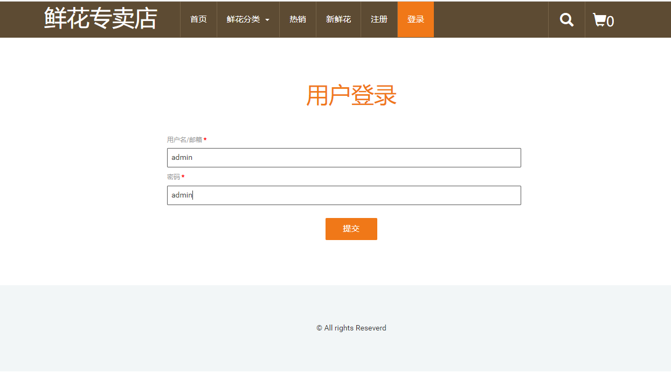Click the red asterisk next to 密码
The height and width of the screenshot is (373, 671).
pyautogui.click(x=183, y=177)
